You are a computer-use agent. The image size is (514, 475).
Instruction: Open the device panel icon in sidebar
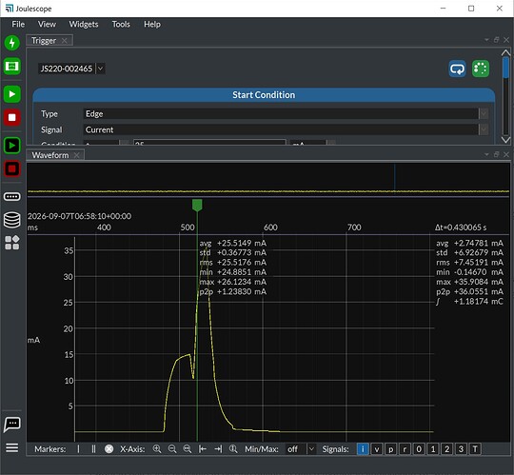12,197
